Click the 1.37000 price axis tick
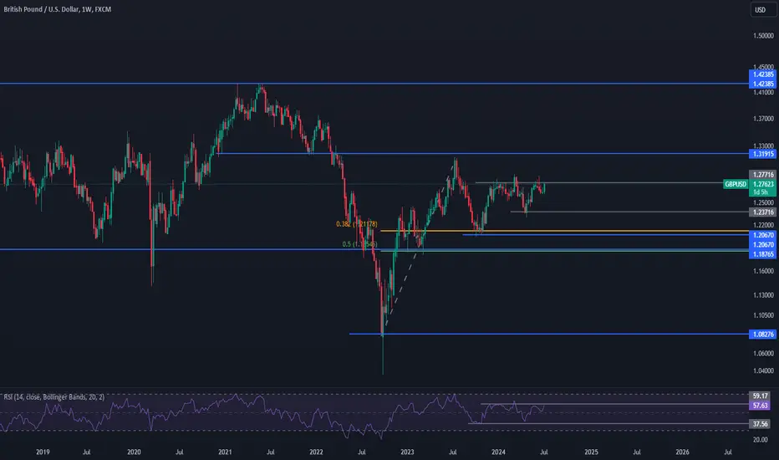779x460 pixels. (764, 119)
